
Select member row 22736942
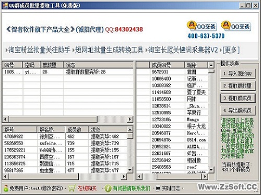pos(172,160)
